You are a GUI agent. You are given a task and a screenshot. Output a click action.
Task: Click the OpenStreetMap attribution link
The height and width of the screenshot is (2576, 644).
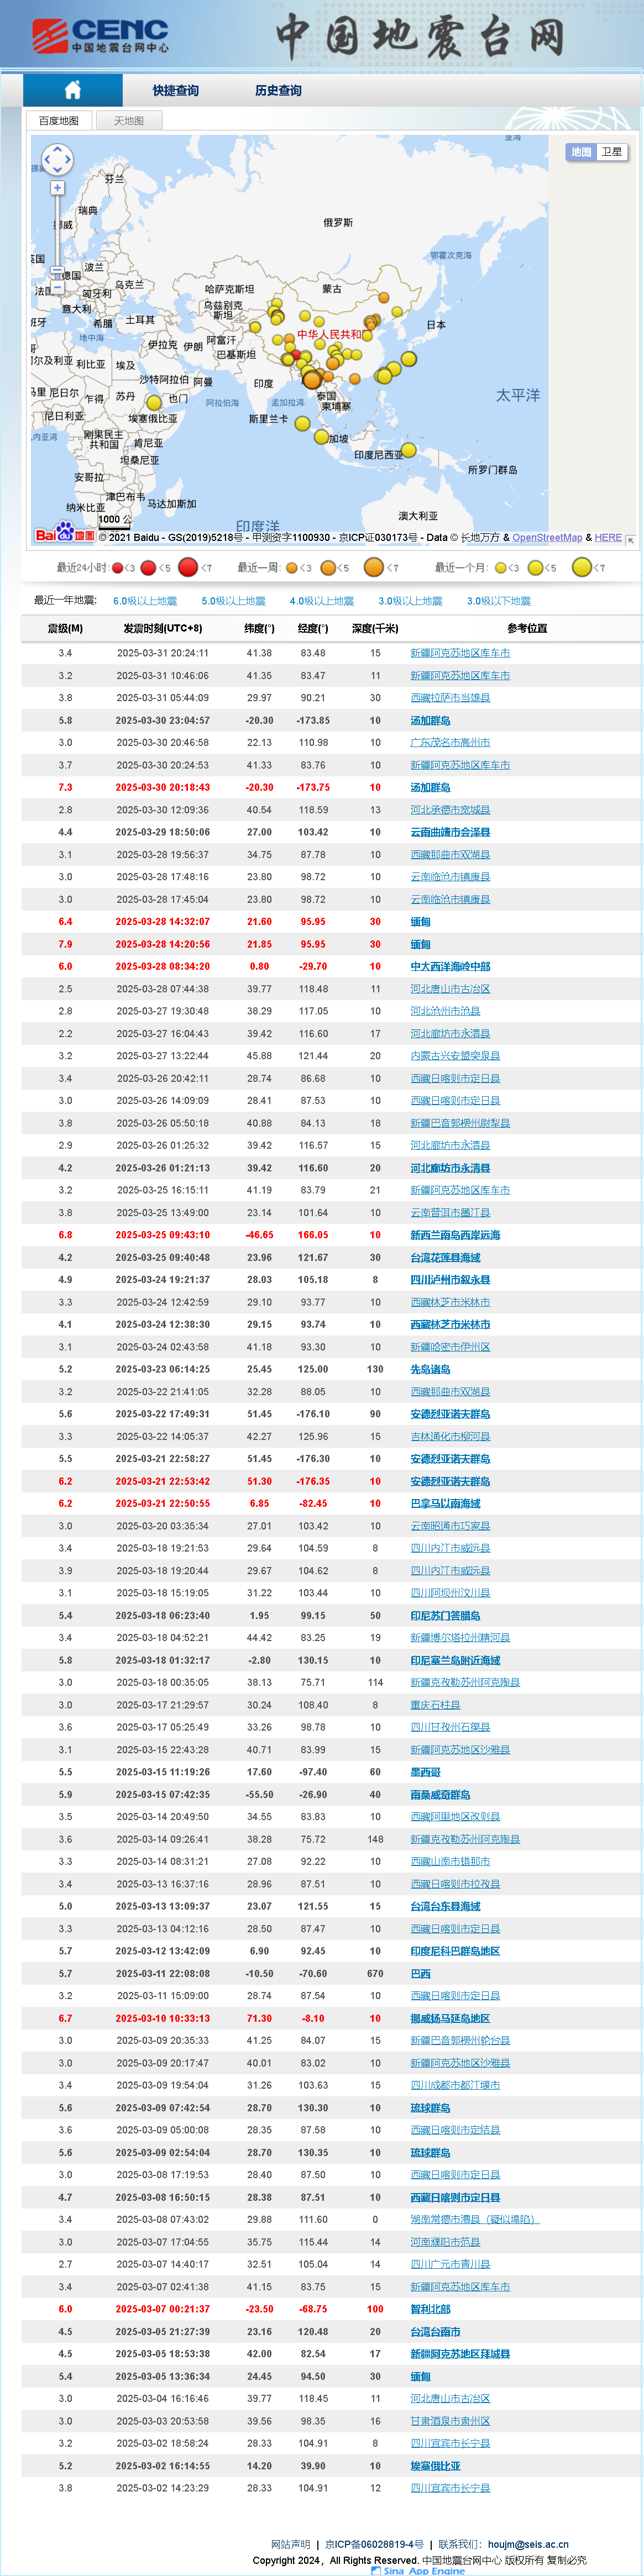(x=547, y=538)
